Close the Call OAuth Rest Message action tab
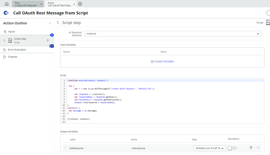Viewport: 270px width, 155px height. click(74, 4)
